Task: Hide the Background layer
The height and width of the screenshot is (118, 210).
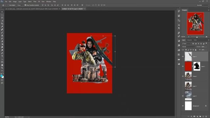Action: point(183,106)
